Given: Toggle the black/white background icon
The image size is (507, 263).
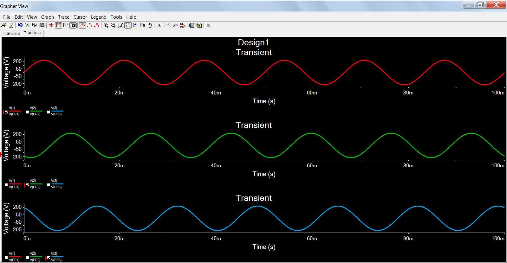Looking at the screenshot, I should pyautogui.click(x=73, y=25).
